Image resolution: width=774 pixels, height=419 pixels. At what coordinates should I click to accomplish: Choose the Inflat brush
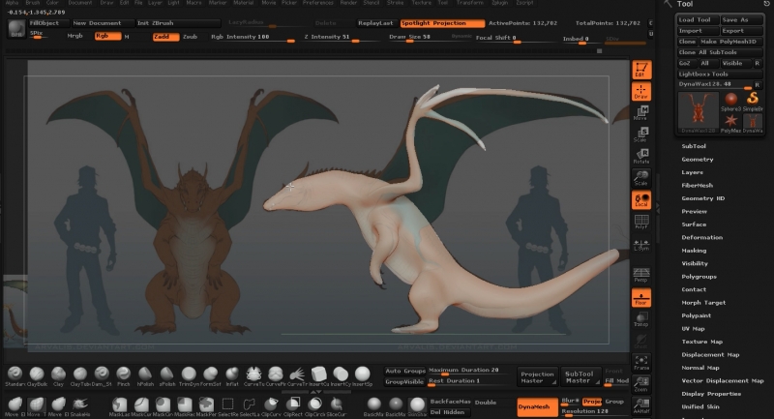[232, 374]
